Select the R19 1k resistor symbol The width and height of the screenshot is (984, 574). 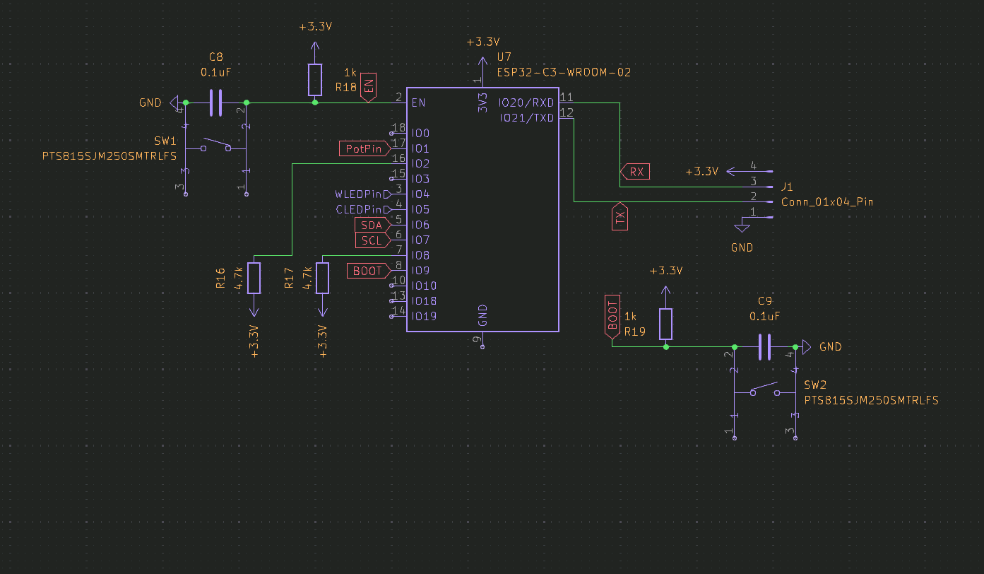tap(665, 324)
